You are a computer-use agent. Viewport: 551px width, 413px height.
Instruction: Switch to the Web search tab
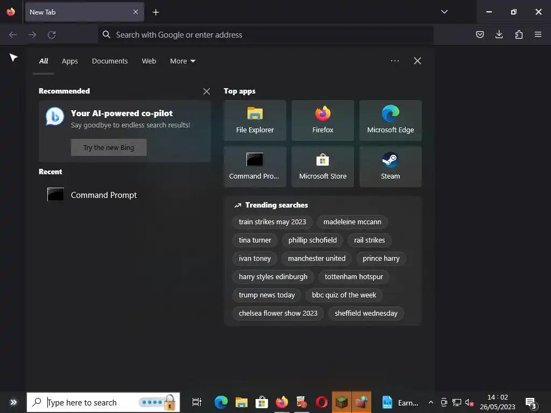[x=149, y=61]
